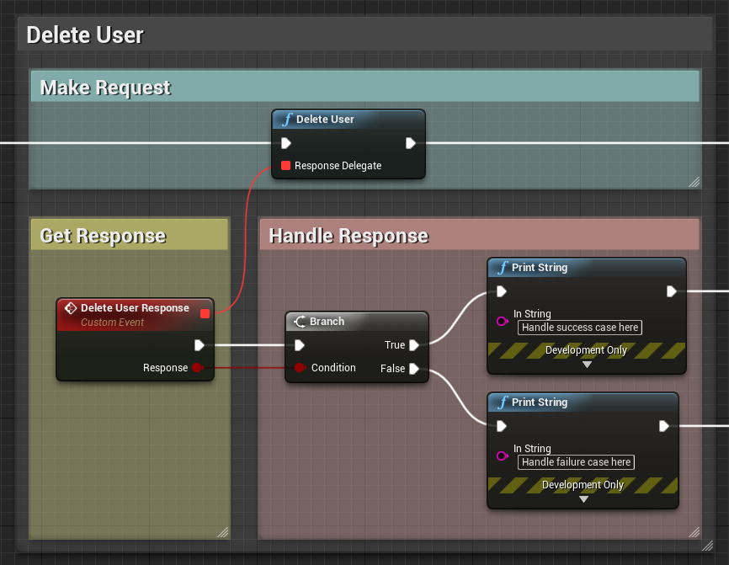Click the In String pin on the success Print String
Screen dimensions: 729x565
tap(502, 322)
